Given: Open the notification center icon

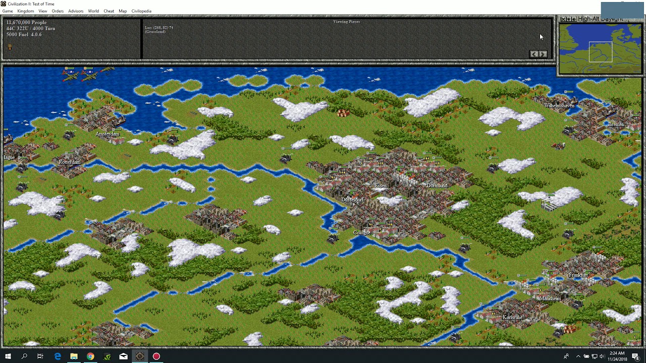Looking at the screenshot, I should pos(636,356).
